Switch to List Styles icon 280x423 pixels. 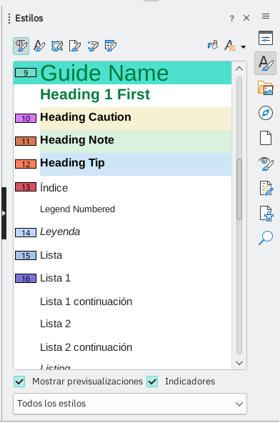point(93,46)
